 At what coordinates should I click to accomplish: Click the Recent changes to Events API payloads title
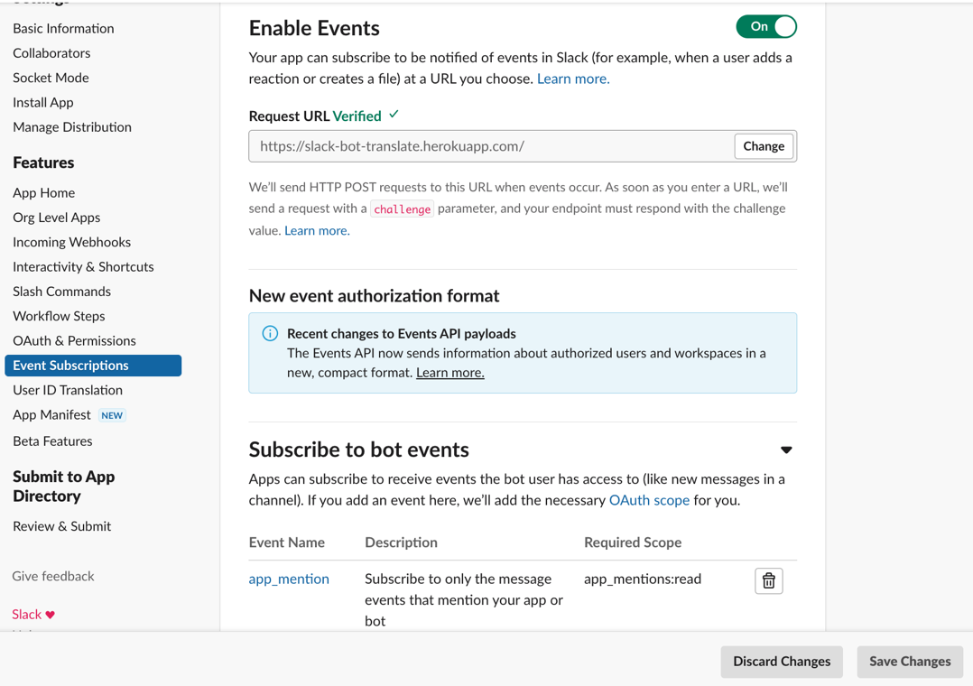coord(402,334)
